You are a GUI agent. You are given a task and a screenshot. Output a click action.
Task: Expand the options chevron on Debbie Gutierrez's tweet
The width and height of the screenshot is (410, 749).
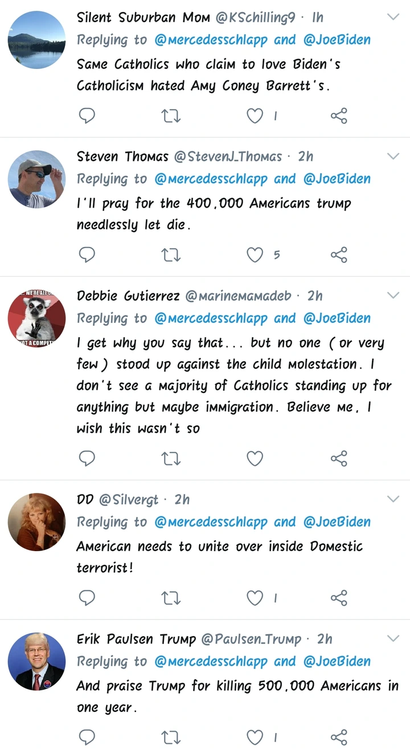click(393, 295)
